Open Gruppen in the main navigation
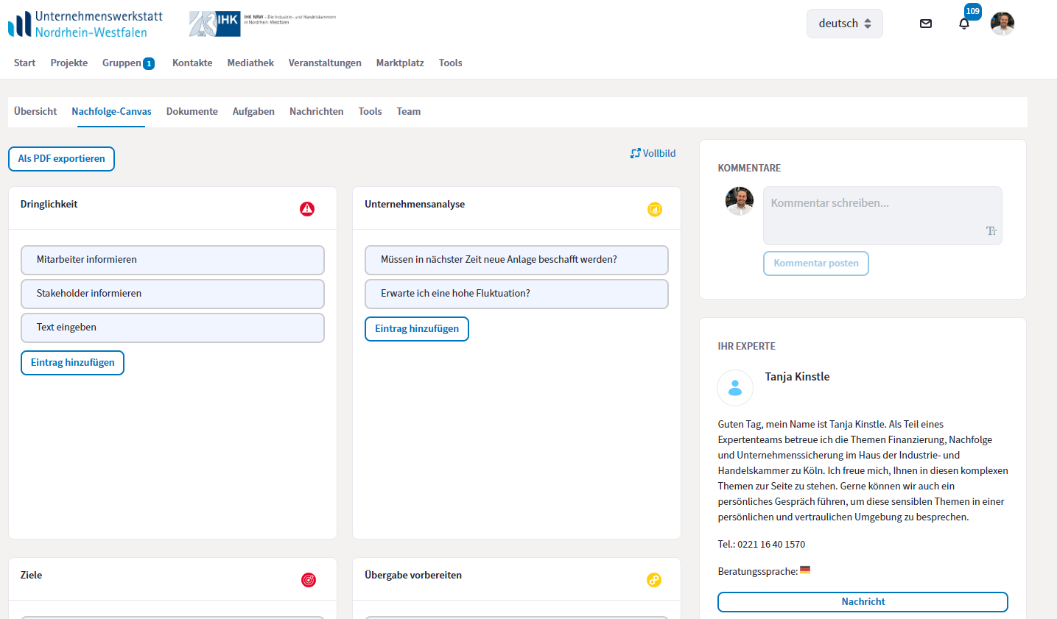This screenshot has width=1057, height=619. [x=122, y=63]
